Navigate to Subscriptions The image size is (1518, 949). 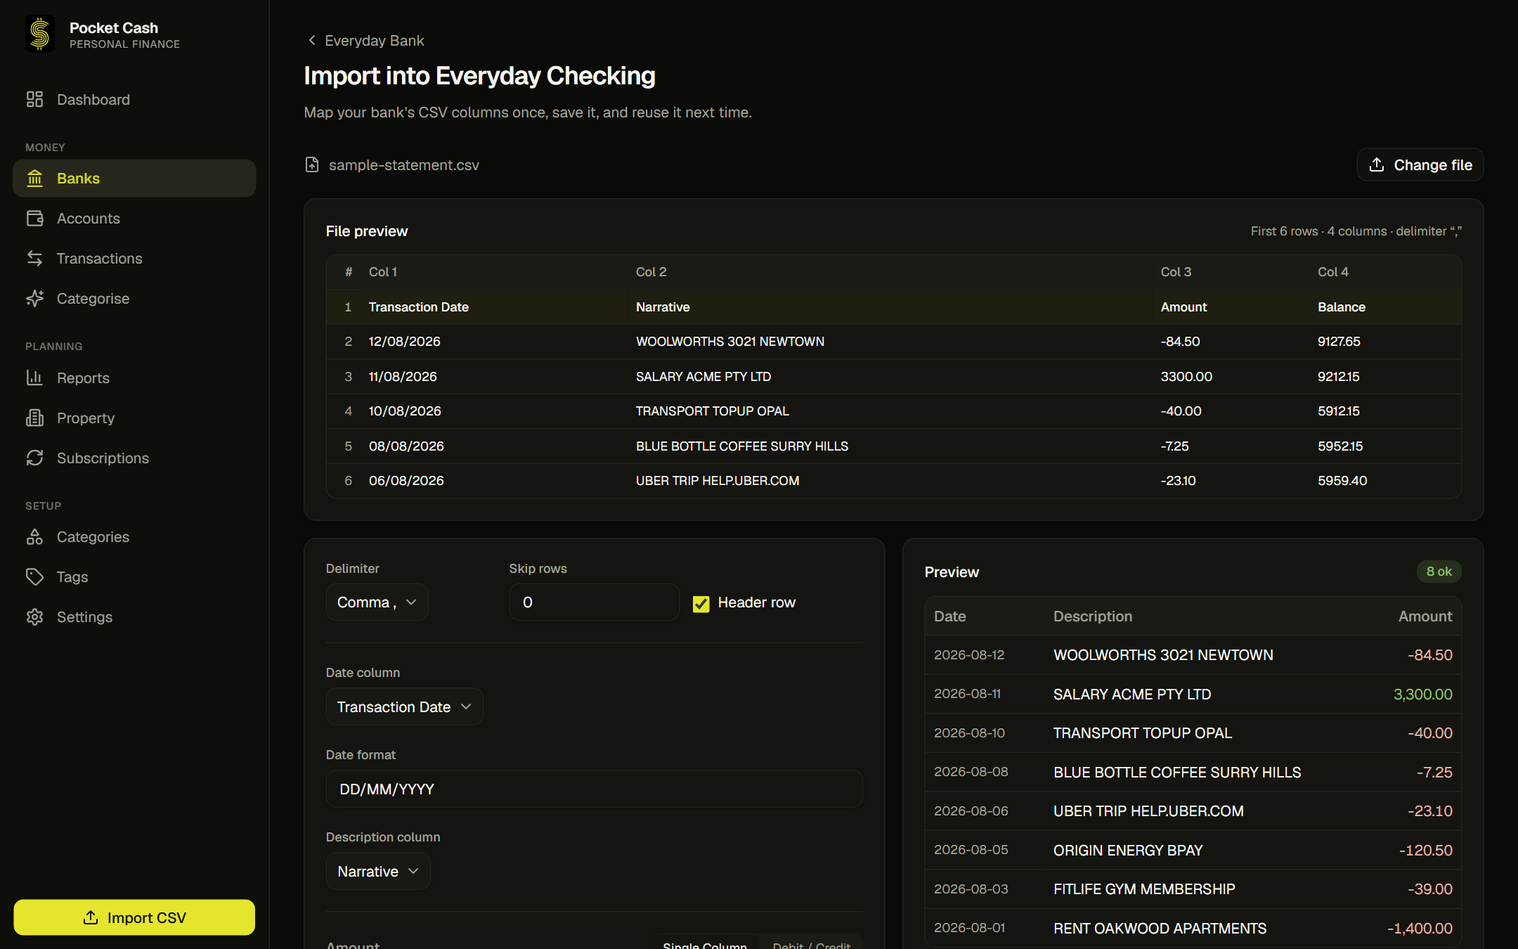(x=134, y=458)
